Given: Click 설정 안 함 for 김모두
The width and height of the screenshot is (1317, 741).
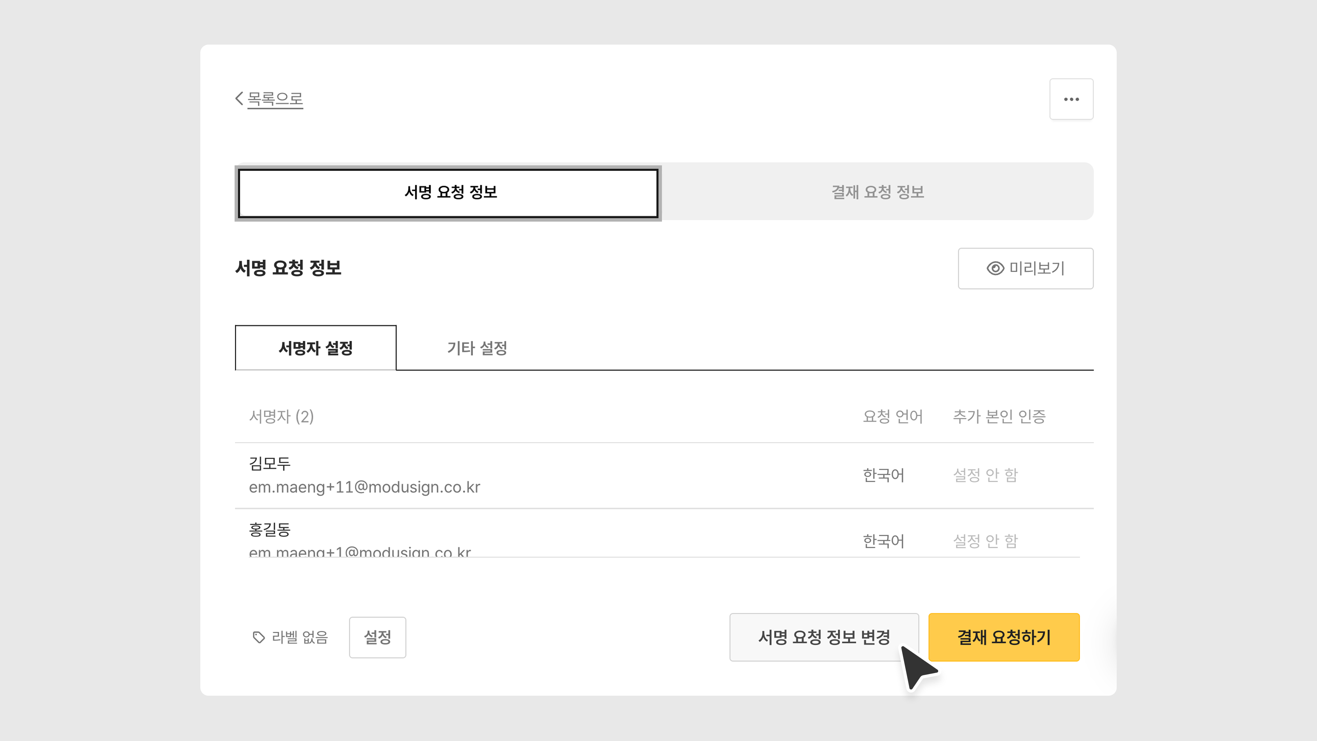Looking at the screenshot, I should point(985,475).
